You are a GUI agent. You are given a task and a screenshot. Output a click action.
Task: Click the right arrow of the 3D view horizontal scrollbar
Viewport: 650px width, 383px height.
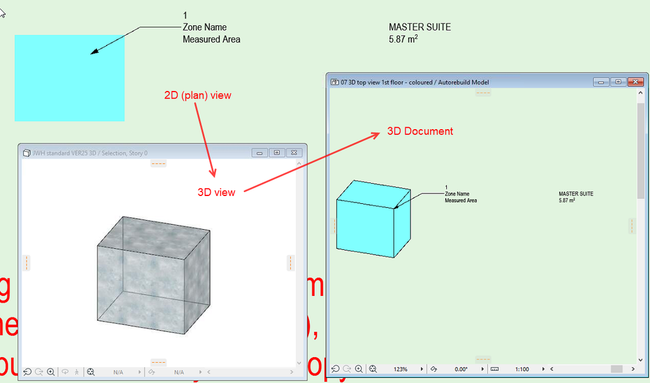291,372
